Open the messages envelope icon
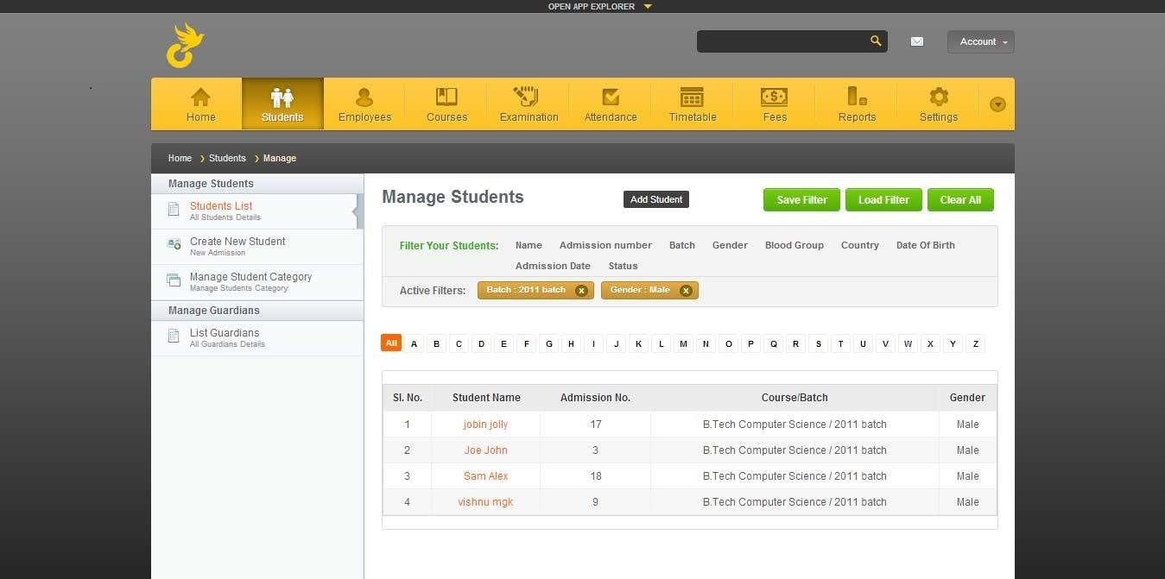This screenshot has width=1165, height=579. (917, 41)
